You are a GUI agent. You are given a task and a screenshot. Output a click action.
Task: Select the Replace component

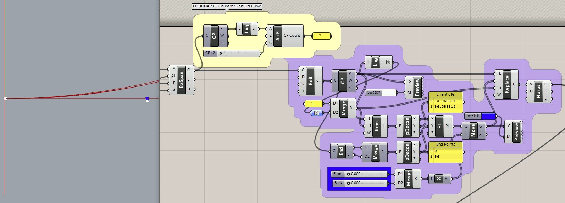coord(507,84)
